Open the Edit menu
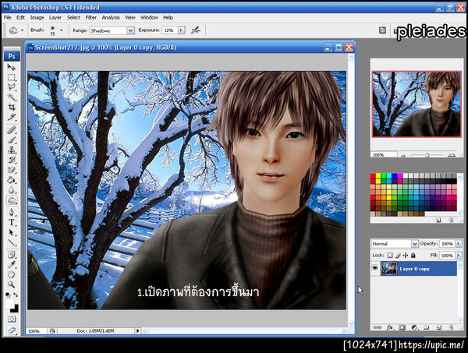Viewport: 468px width, 353px height. click(x=20, y=18)
